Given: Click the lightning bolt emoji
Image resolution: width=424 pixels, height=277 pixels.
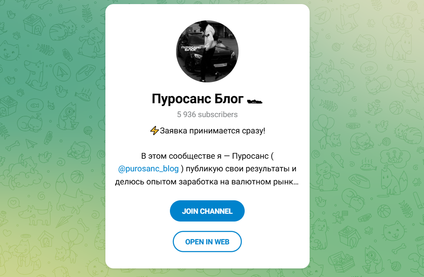Looking at the screenshot, I should pyautogui.click(x=154, y=131).
